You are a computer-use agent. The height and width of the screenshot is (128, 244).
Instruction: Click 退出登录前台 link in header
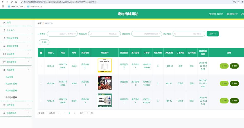[232, 14]
